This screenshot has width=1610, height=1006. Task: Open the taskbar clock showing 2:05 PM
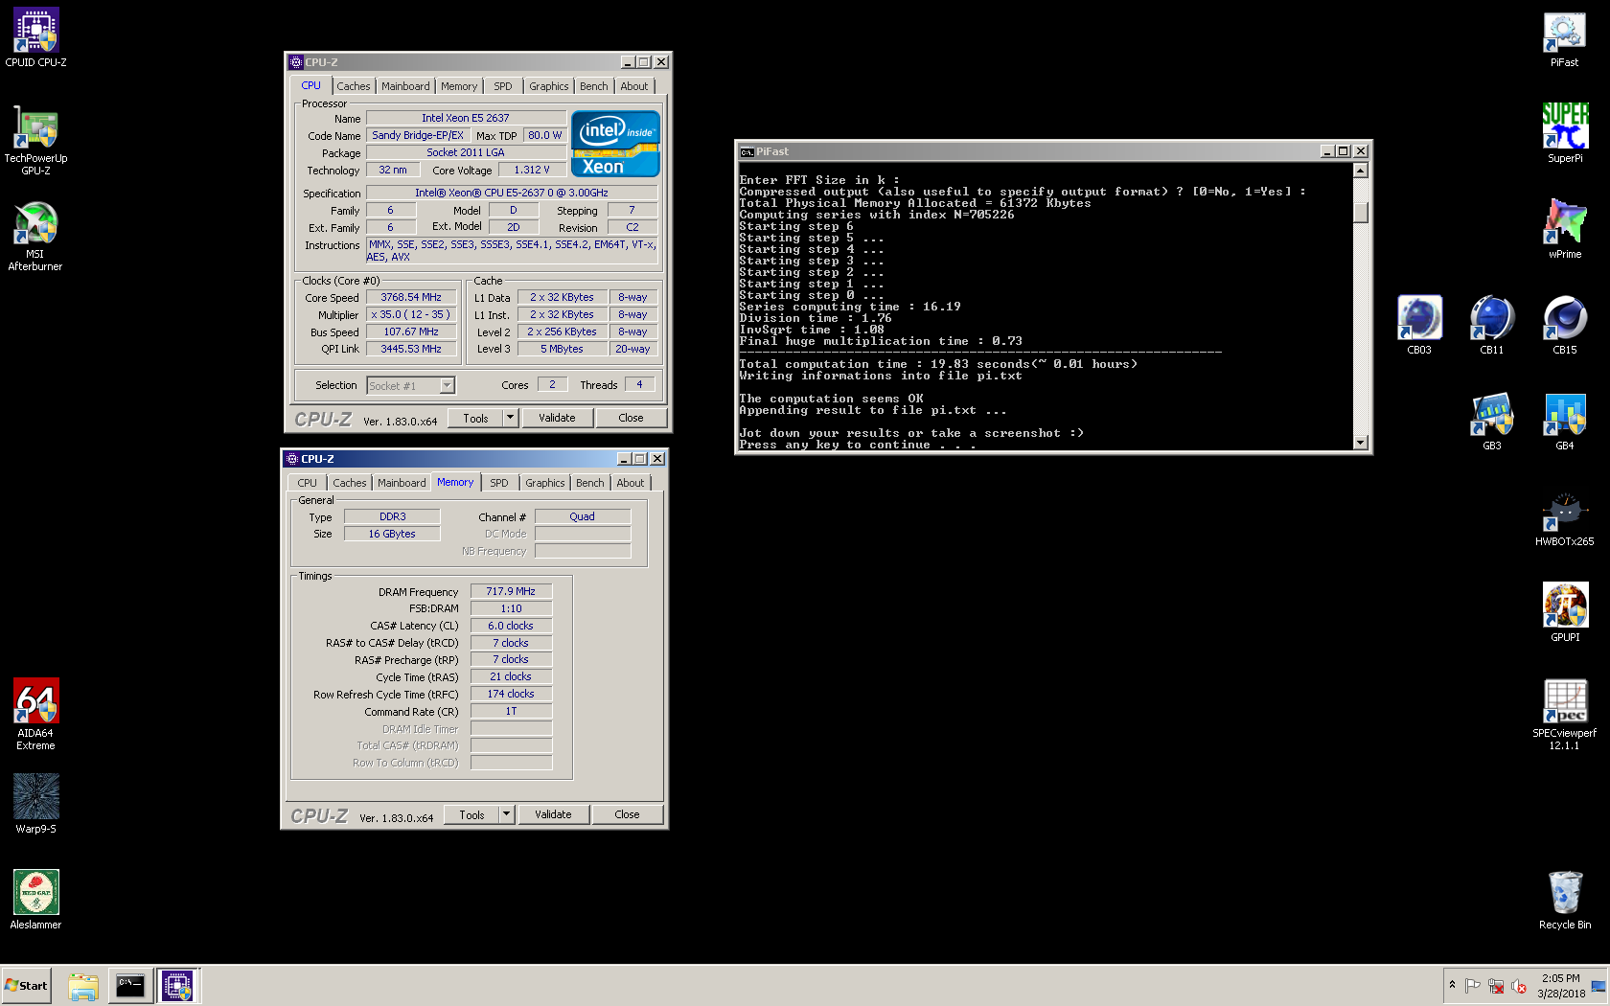[x=1561, y=986]
